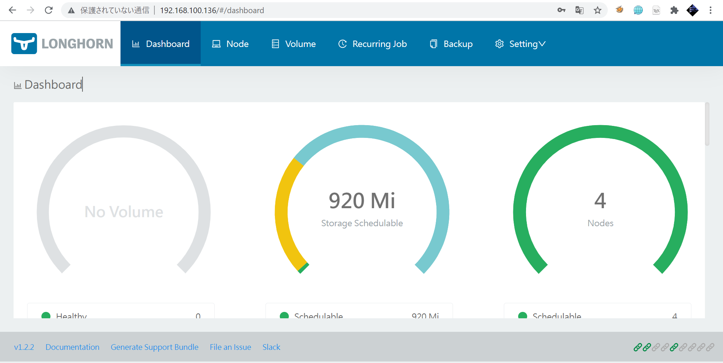Click the dashboard panel vertical scrollbar
Screen dimensions: 723x363
707,124
